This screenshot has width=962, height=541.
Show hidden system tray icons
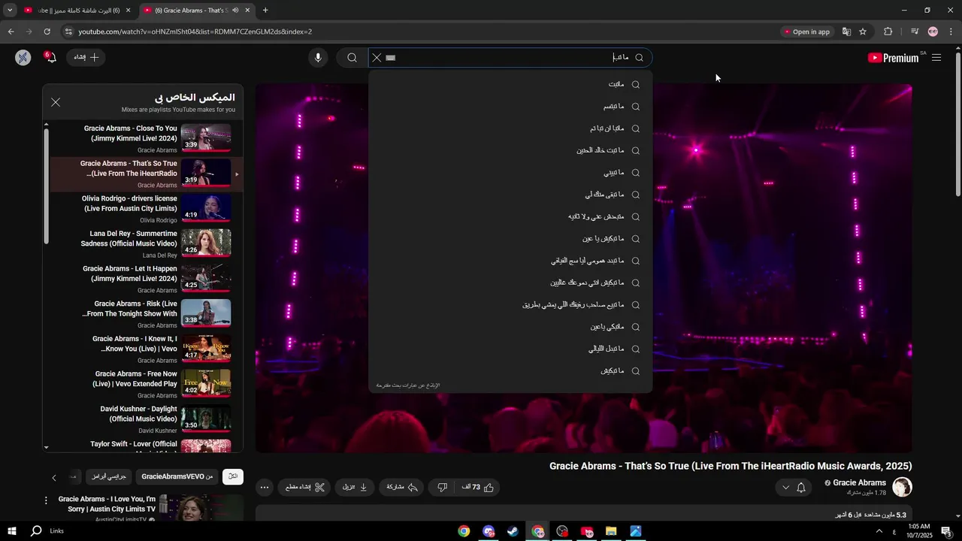pyautogui.click(x=879, y=531)
